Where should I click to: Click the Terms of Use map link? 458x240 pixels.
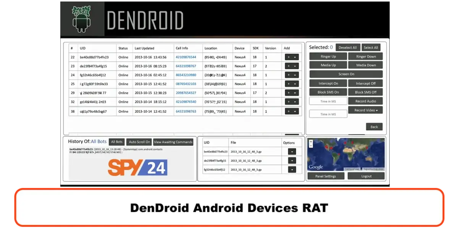click(x=352, y=169)
